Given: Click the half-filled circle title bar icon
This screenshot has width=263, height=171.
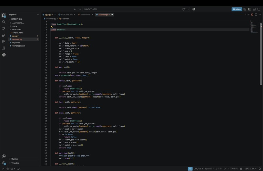Looking at the screenshot, I should [x=194, y=9].
